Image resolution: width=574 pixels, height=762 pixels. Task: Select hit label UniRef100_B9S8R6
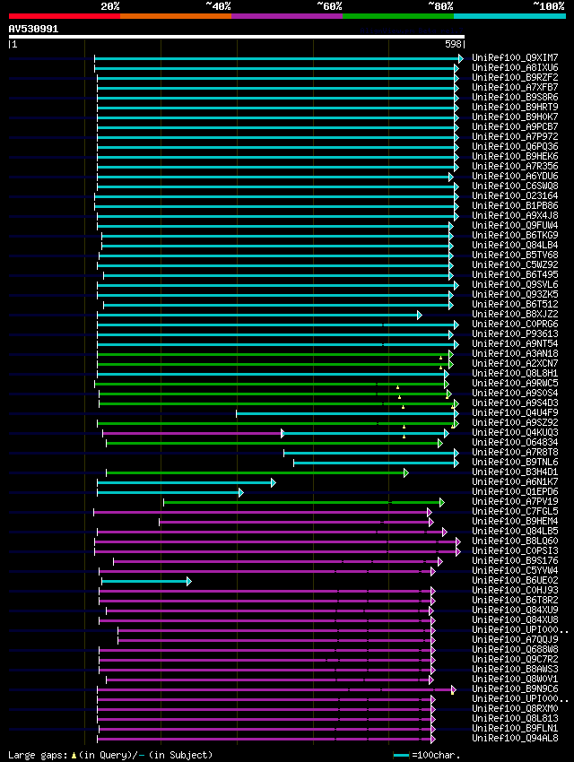[x=515, y=97]
